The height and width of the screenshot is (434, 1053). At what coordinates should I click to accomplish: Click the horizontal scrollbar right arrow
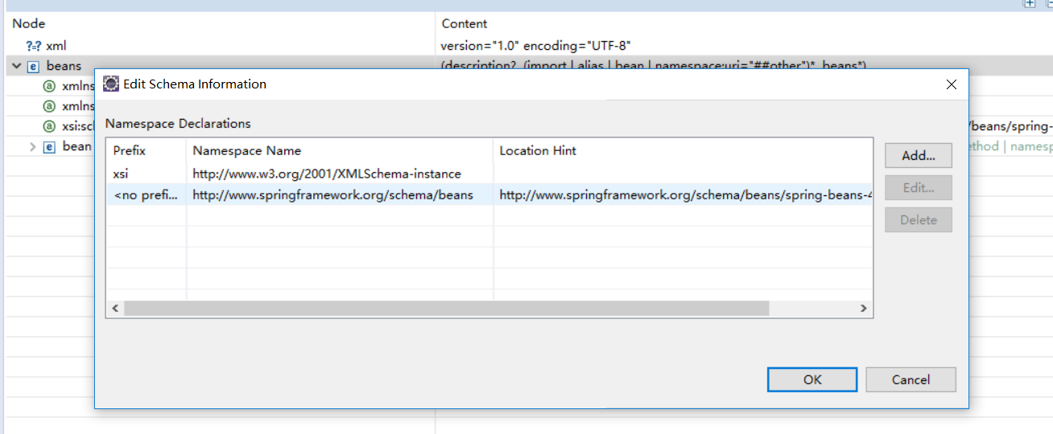coord(863,309)
